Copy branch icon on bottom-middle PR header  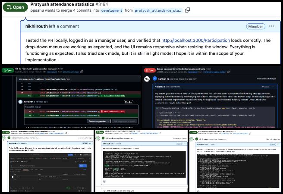pos(160,133)
